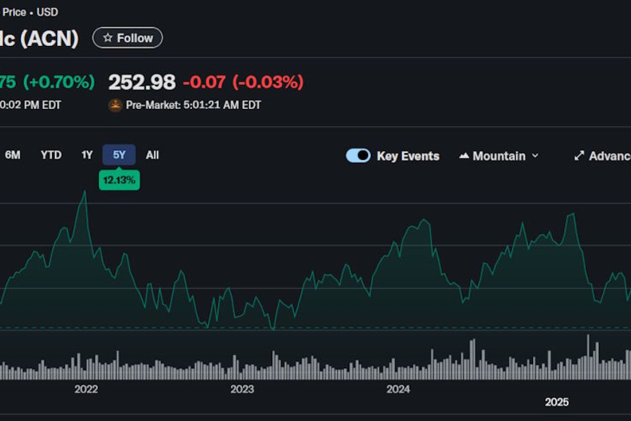Toggle the Key Events switch
Screen dimensions: 631x421
tap(358, 156)
